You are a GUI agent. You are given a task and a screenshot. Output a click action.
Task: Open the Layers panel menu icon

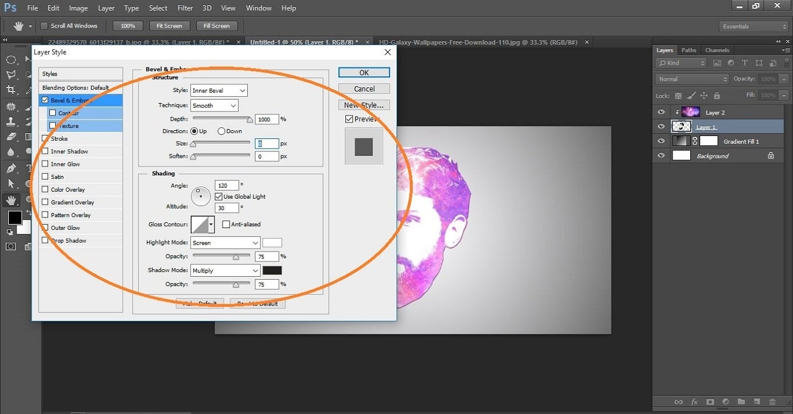[x=786, y=50]
